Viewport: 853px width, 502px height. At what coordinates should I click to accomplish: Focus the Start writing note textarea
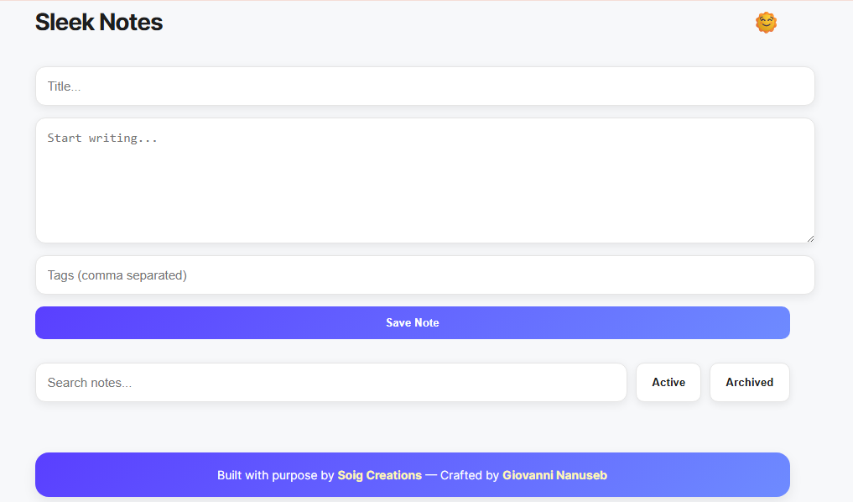coord(424,180)
